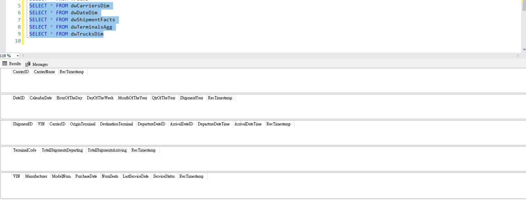This screenshot has height=200, width=526.
Task: Select the Manufacturer column header
Action: (x=37, y=176)
